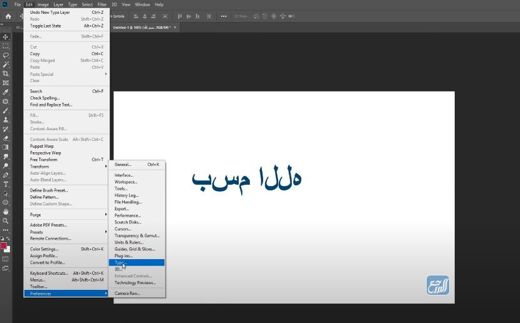Expand the Transform submenu
Screen dimensions: 520x323
pyautogui.click(x=66, y=167)
